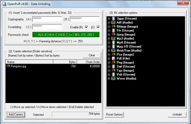Click the Jpeg (Image) color icon
This screenshot has height=124, width=191.
point(113,34)
